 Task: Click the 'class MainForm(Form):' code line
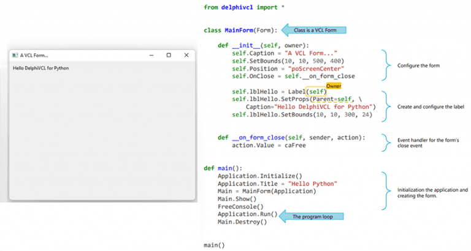[x=240, y=30]
